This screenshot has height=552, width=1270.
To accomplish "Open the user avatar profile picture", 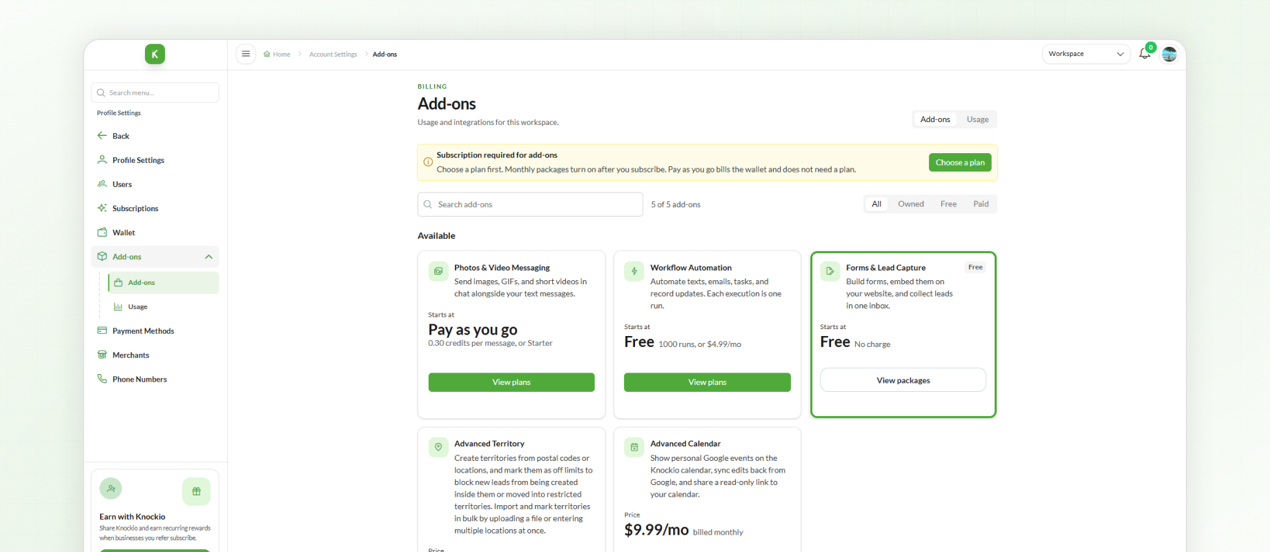I will tap(1169, 54).
